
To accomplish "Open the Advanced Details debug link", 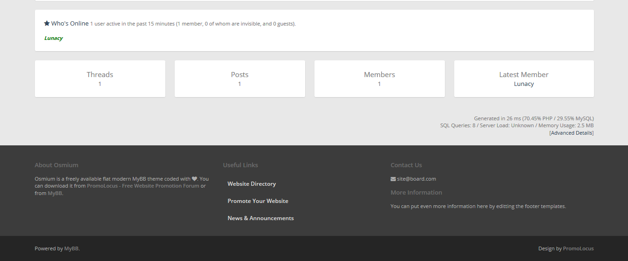I will pos(572,133).
